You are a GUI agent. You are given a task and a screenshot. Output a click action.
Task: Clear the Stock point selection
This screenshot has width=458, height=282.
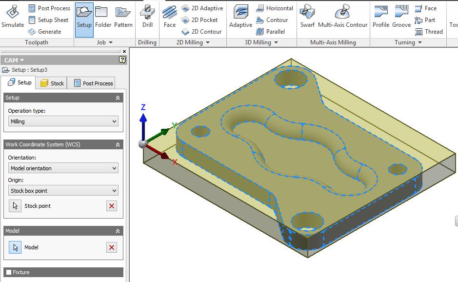[112, 206]
